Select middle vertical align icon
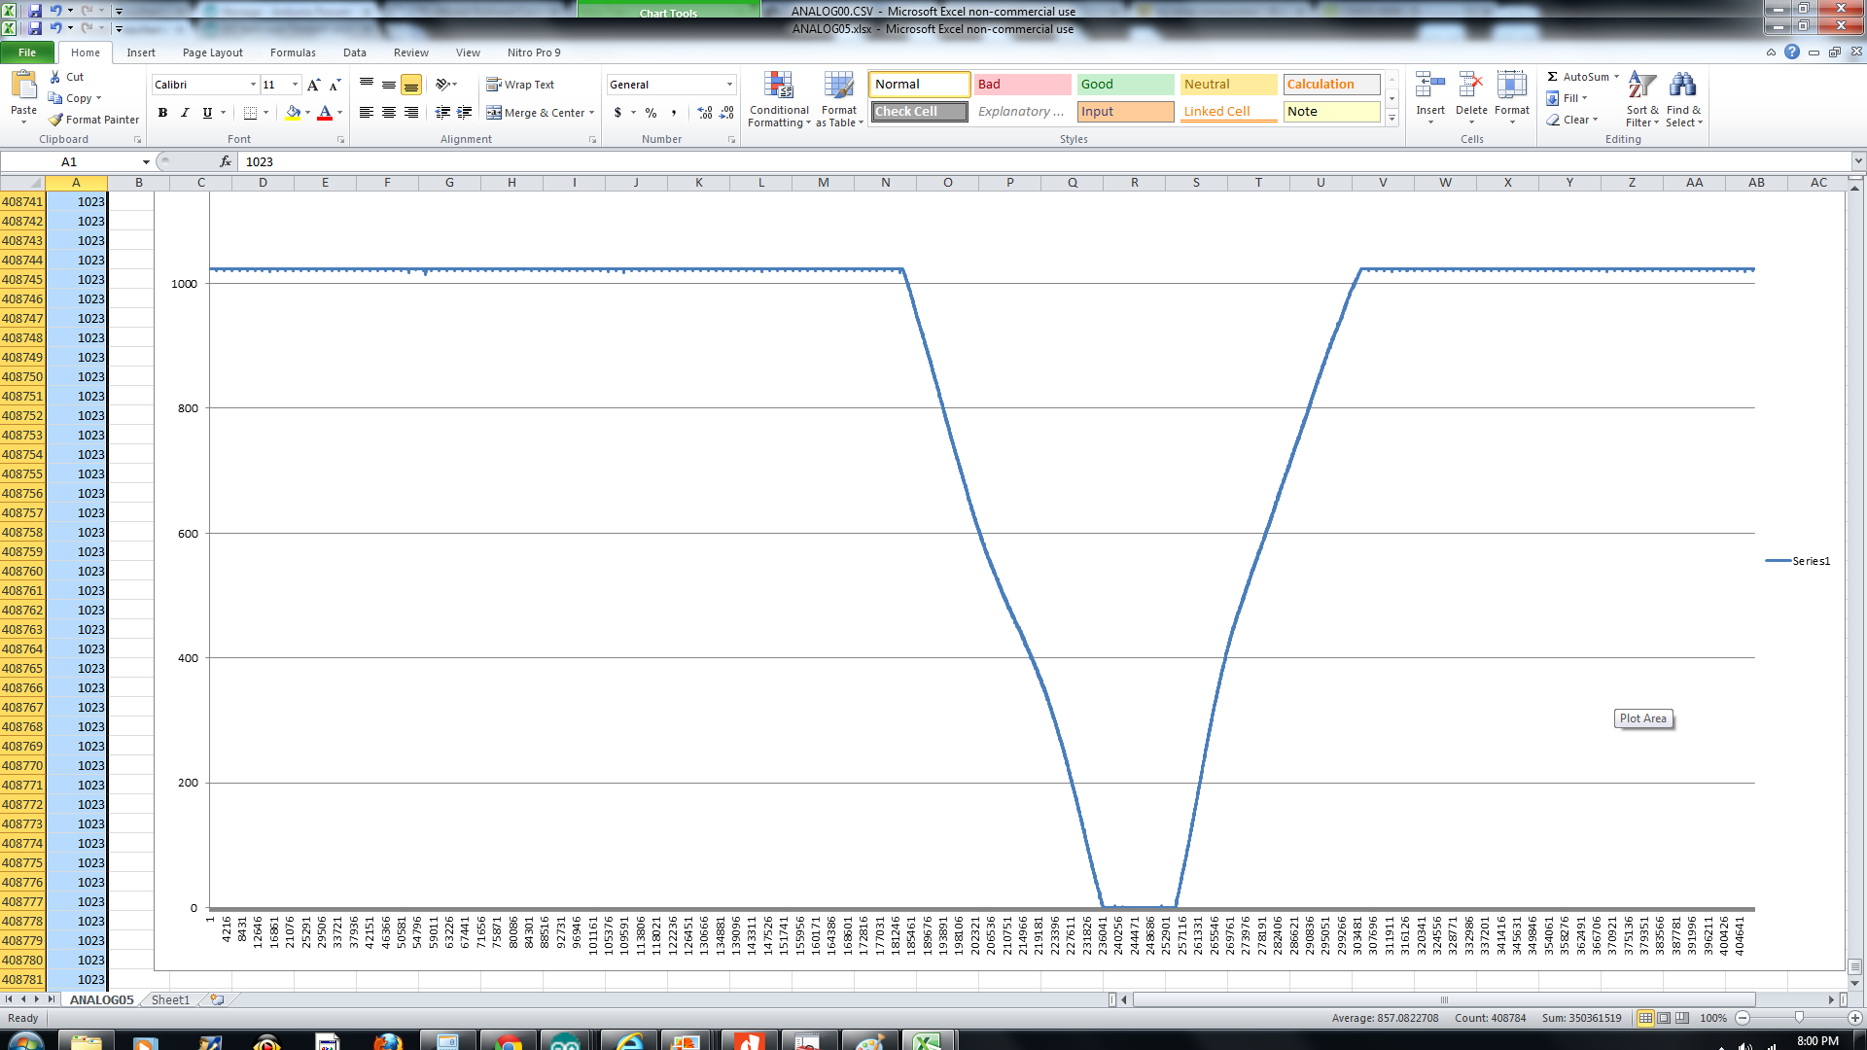 389,85
